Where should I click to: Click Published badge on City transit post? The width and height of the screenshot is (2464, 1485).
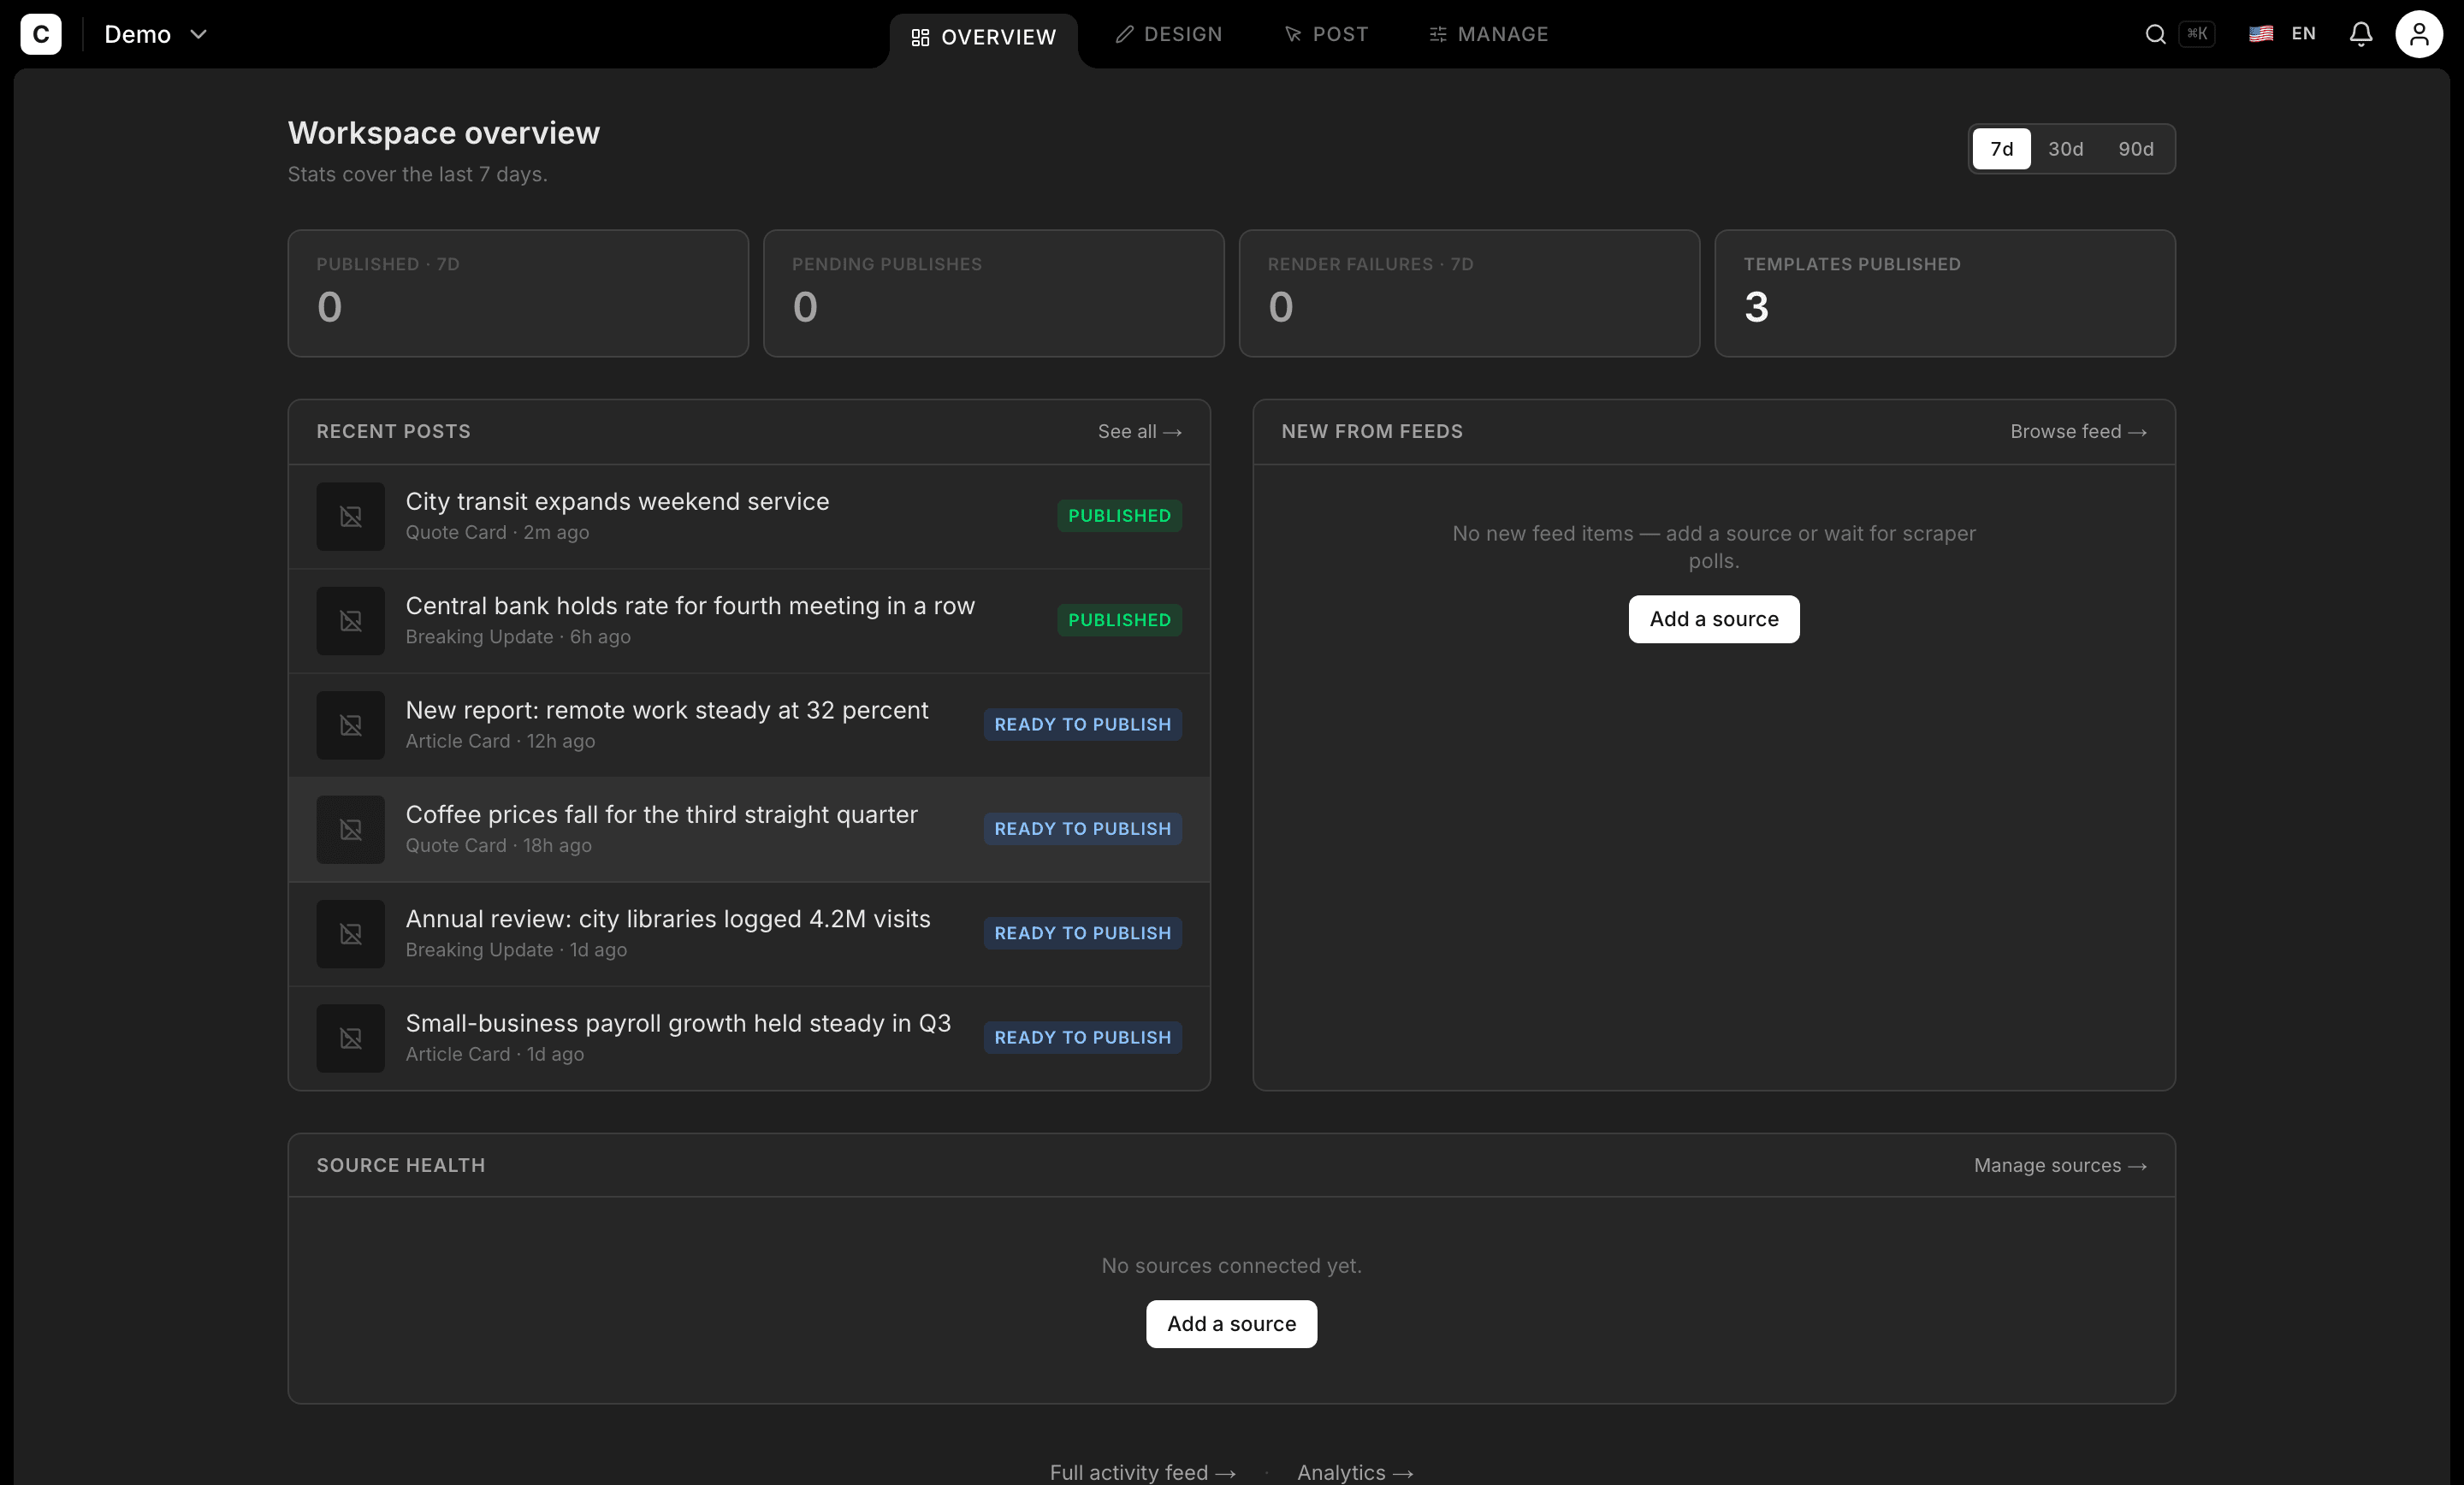coord(1119,516)
